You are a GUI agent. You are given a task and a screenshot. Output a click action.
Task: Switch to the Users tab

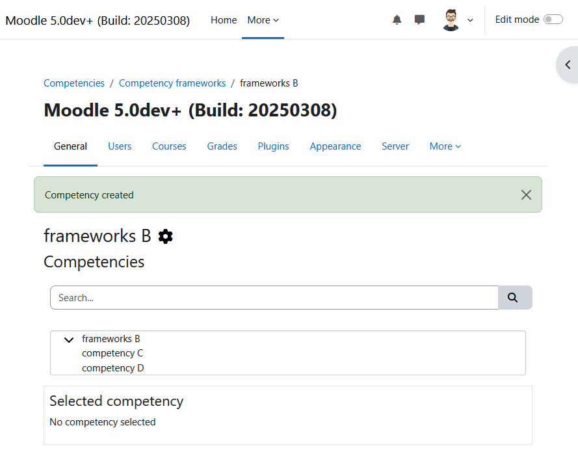(120, 146)
